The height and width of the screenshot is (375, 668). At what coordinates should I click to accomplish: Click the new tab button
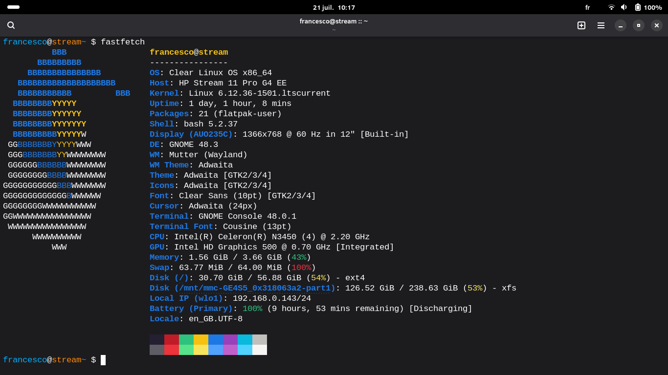(581, 25)
